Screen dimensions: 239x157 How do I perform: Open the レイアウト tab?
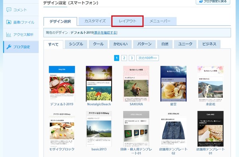[x=127, y=21]
